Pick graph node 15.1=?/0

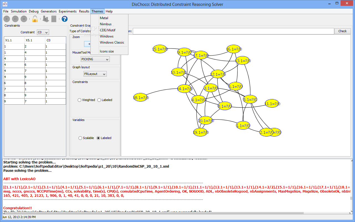160,49
